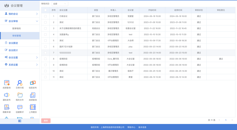
Task: Check the row for 国庆7日计划游
Action: (x=45, y=47)
